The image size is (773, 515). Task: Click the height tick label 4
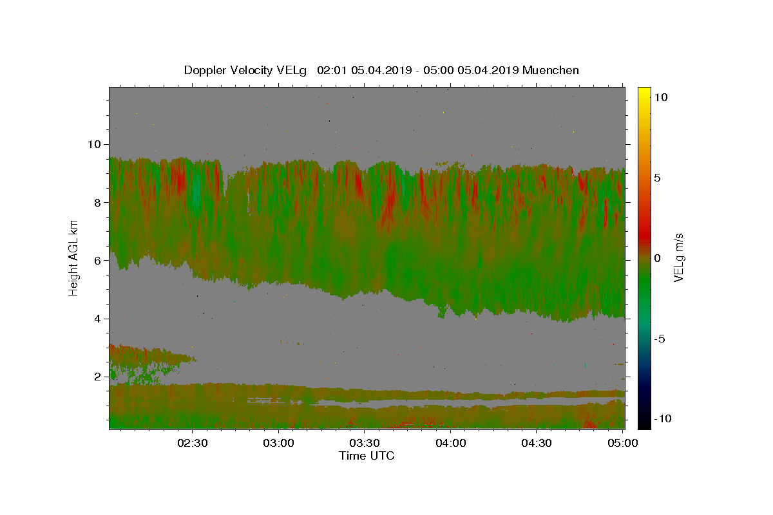coord(98,319)
